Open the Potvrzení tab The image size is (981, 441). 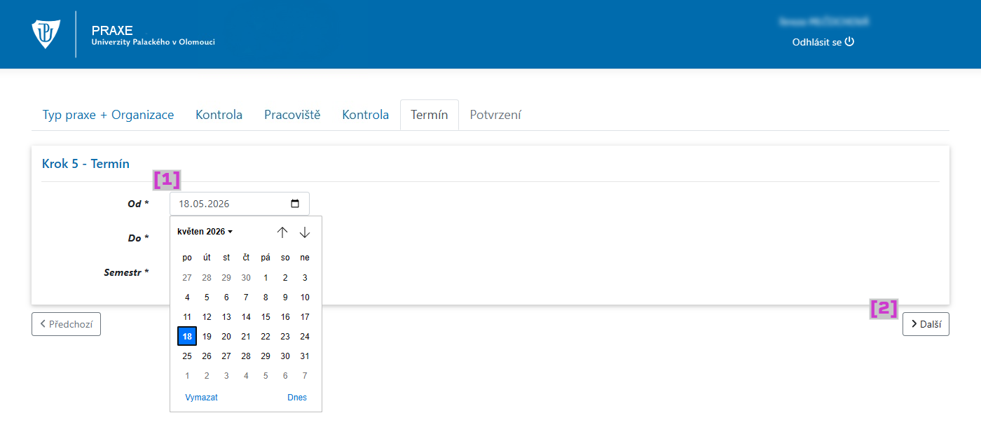pos(495,115)
